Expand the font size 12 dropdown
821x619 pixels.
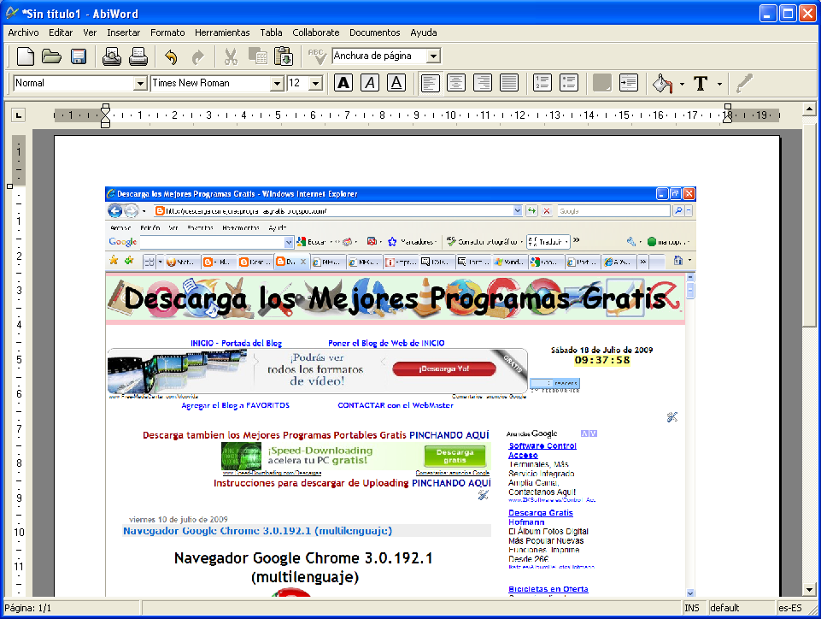[315, 83]
